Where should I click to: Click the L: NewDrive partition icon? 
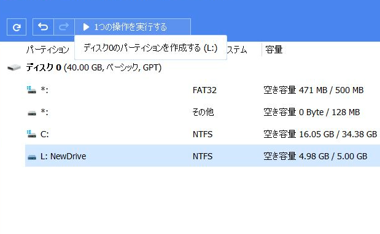[32, 157]
